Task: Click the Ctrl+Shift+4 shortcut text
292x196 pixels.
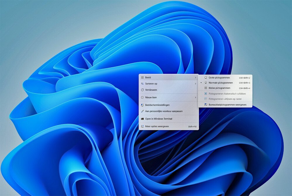Action: coord(245,88)
